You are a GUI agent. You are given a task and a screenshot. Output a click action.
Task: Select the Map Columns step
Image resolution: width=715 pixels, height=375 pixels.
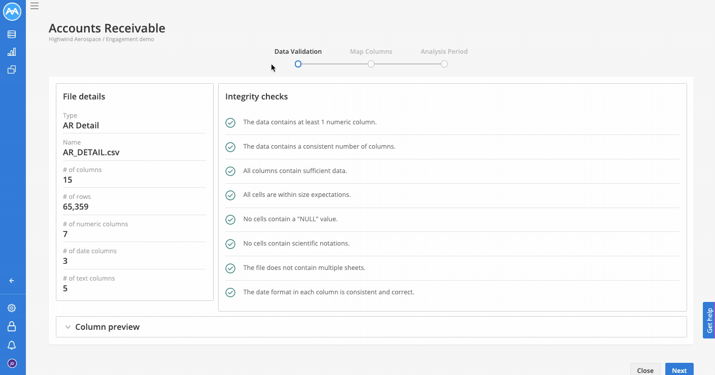(x=371, y=51)
